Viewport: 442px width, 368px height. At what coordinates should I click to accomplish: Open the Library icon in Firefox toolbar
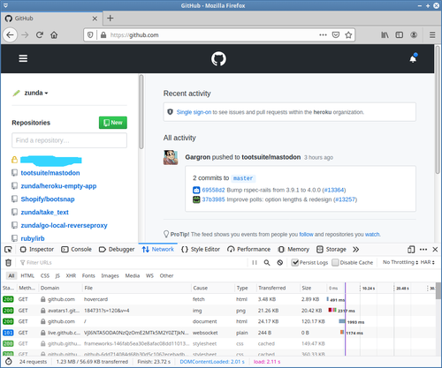(385, 35)
